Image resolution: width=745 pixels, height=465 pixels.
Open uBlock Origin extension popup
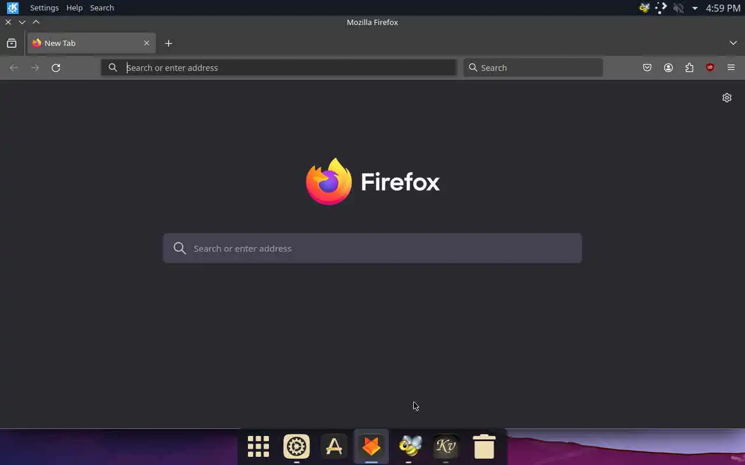pyautogui.click(x=710, y=68)
